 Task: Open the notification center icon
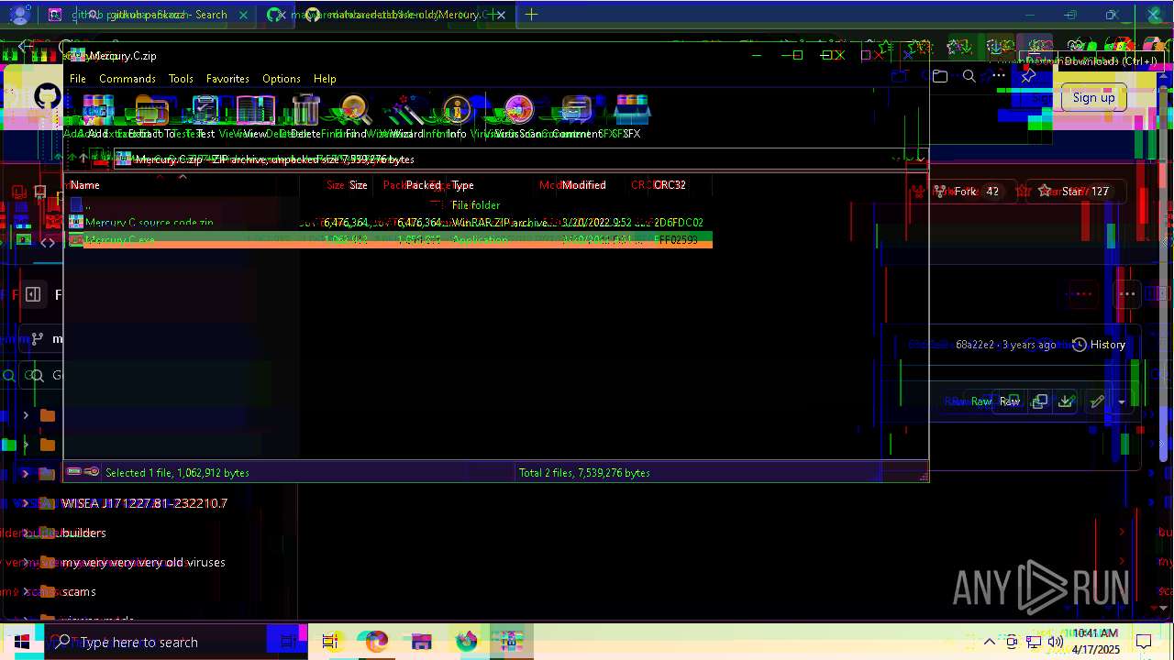pos(1143,642)
